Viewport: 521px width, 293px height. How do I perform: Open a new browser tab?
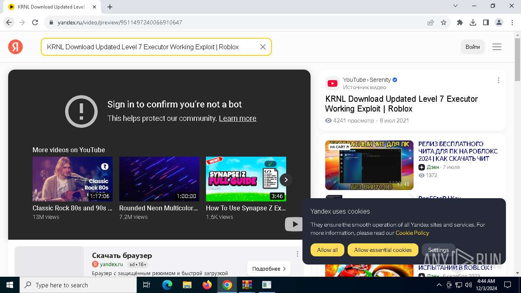click(x=110, y=7)
